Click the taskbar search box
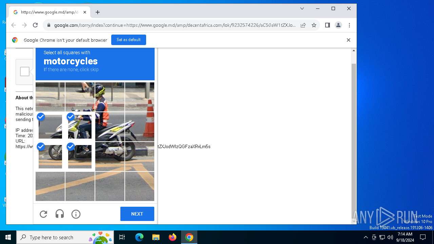Screen dimensions: 434x244 66,237
